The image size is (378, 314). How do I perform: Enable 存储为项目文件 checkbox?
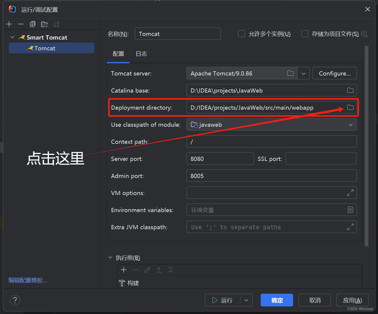pos(305,34)
